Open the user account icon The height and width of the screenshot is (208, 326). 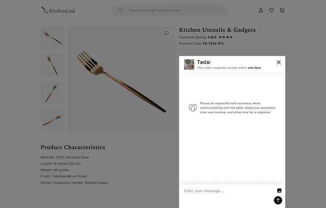tap(261, 10)
